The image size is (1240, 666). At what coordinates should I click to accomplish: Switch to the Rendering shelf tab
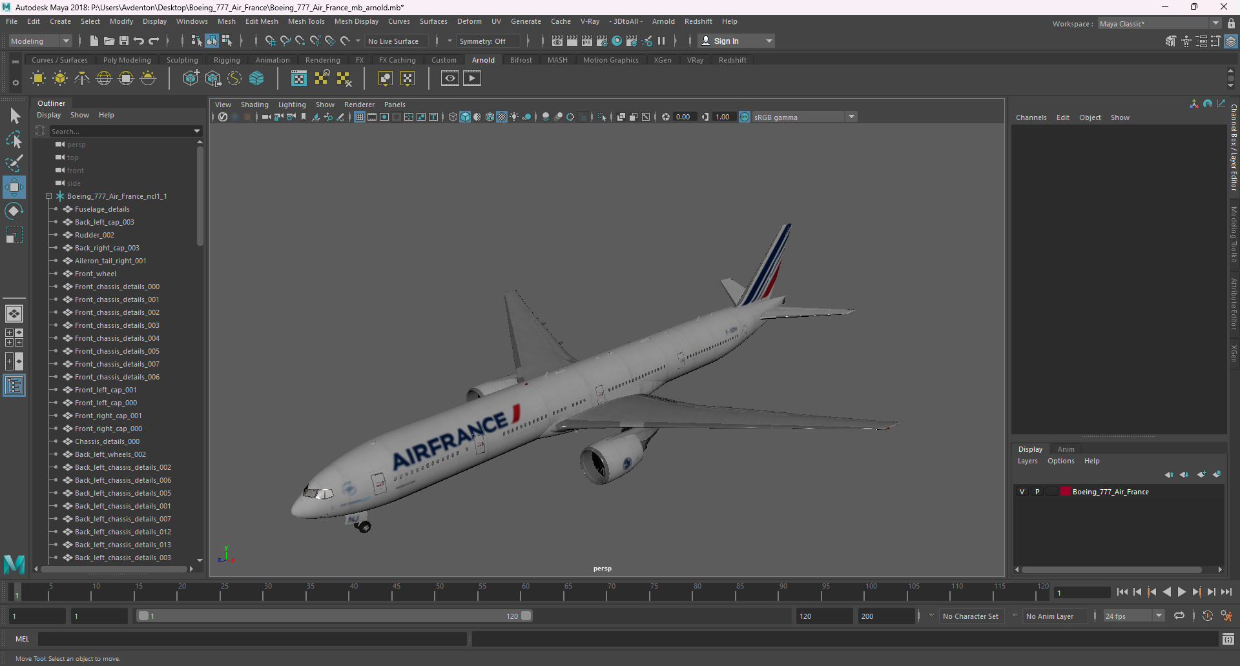[x=322, y=60]
